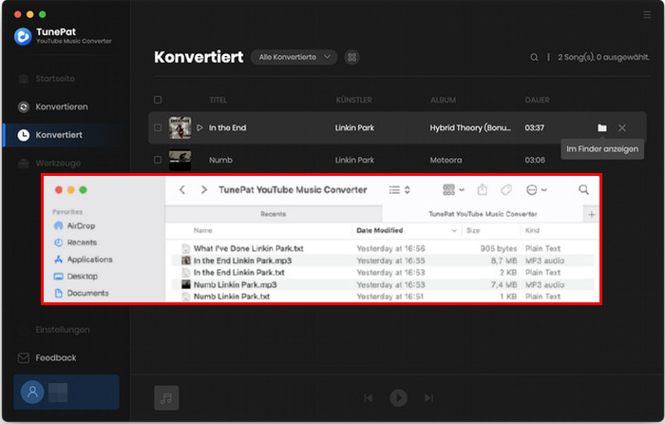
Task: Remove In the End with the X icon
Action: coord(622,127)
